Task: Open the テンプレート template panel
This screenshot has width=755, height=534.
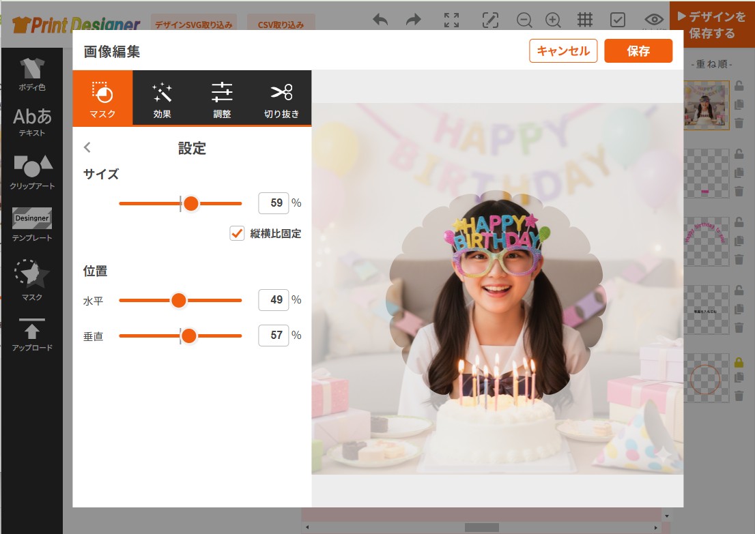Action: point(32,224)
